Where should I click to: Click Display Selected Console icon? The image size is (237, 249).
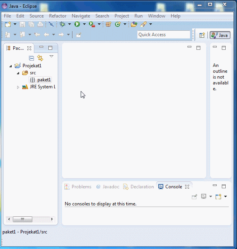(x=204, y=196)
